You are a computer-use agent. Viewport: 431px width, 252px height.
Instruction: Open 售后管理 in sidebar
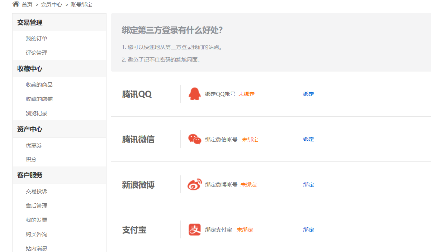pos(37,206)
